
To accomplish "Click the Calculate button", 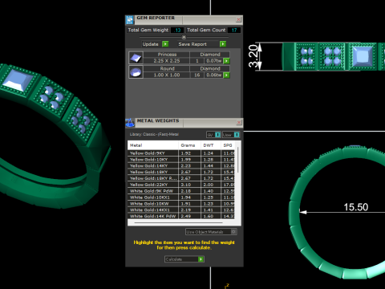I will (x=184, y=259).
